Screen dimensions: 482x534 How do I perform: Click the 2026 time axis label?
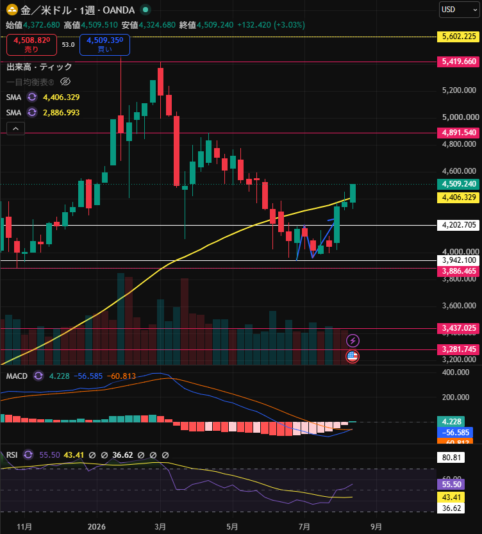tap(97, 526)
